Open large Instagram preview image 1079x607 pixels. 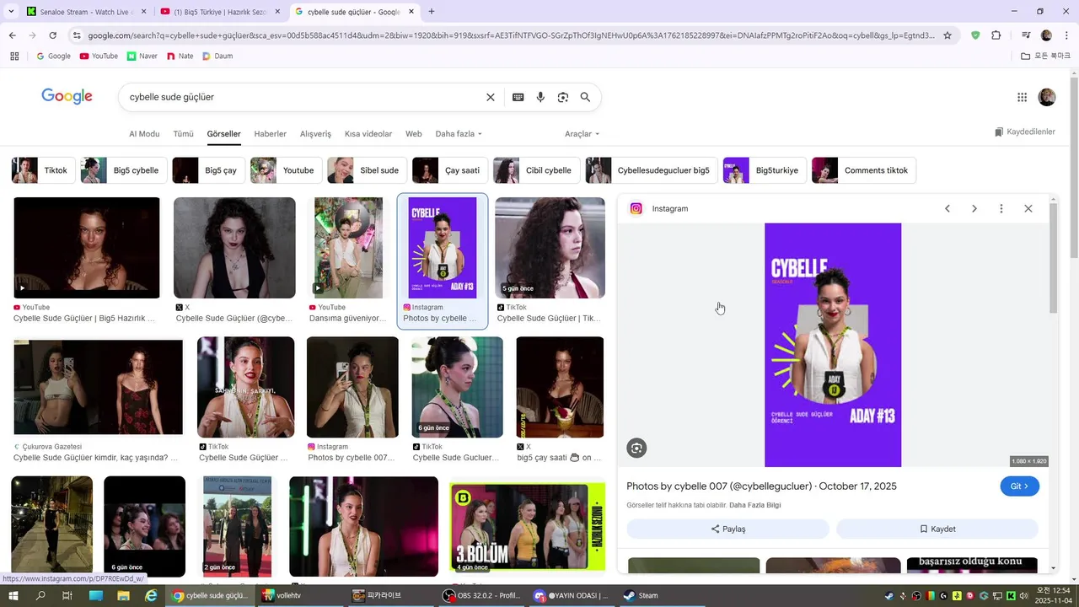833,345
